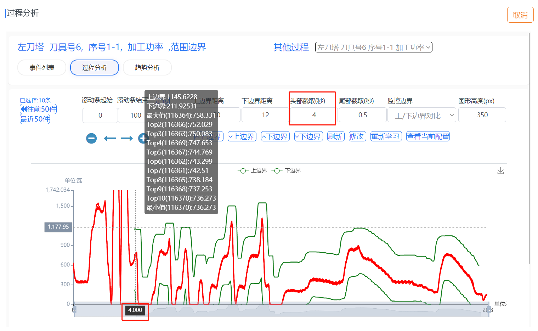The image size is (538, 331).
Task: Click the right arrow pan icon
Action: [x=126, y=138]
